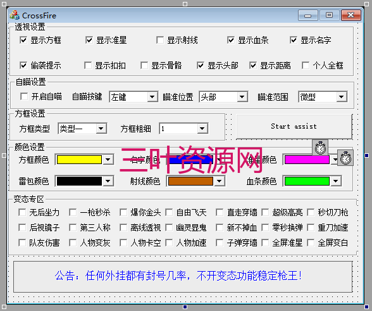The image size is (372, 311).
Task: Open the yellow 方框颜色 color dropdown
Action: pos(108,160)
